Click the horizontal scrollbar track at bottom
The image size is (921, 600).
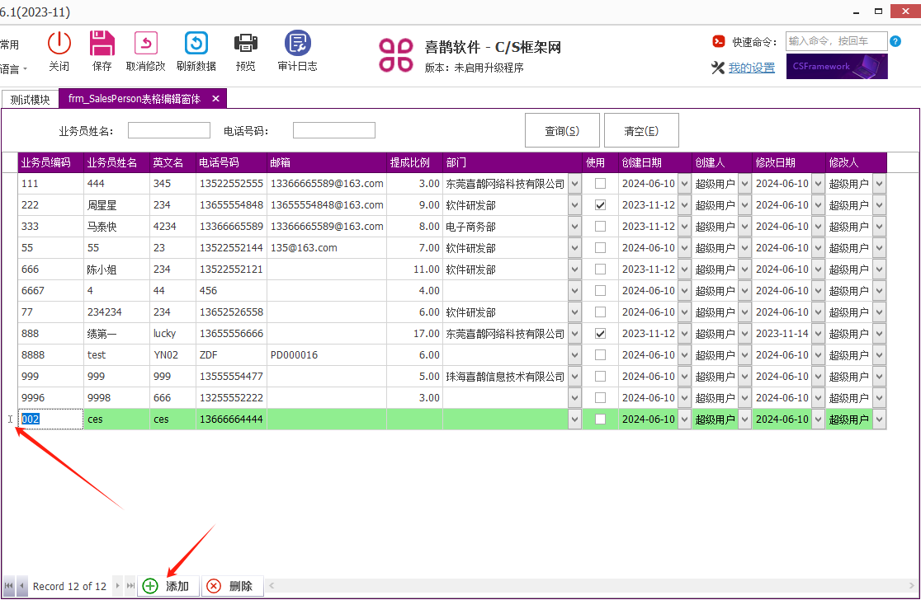pos(592,585)
